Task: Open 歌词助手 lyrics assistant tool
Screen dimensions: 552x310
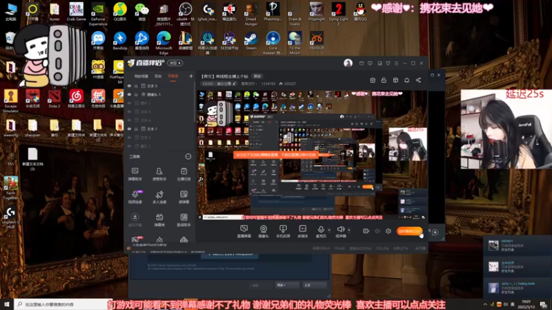Action: (x=184, y=220)
